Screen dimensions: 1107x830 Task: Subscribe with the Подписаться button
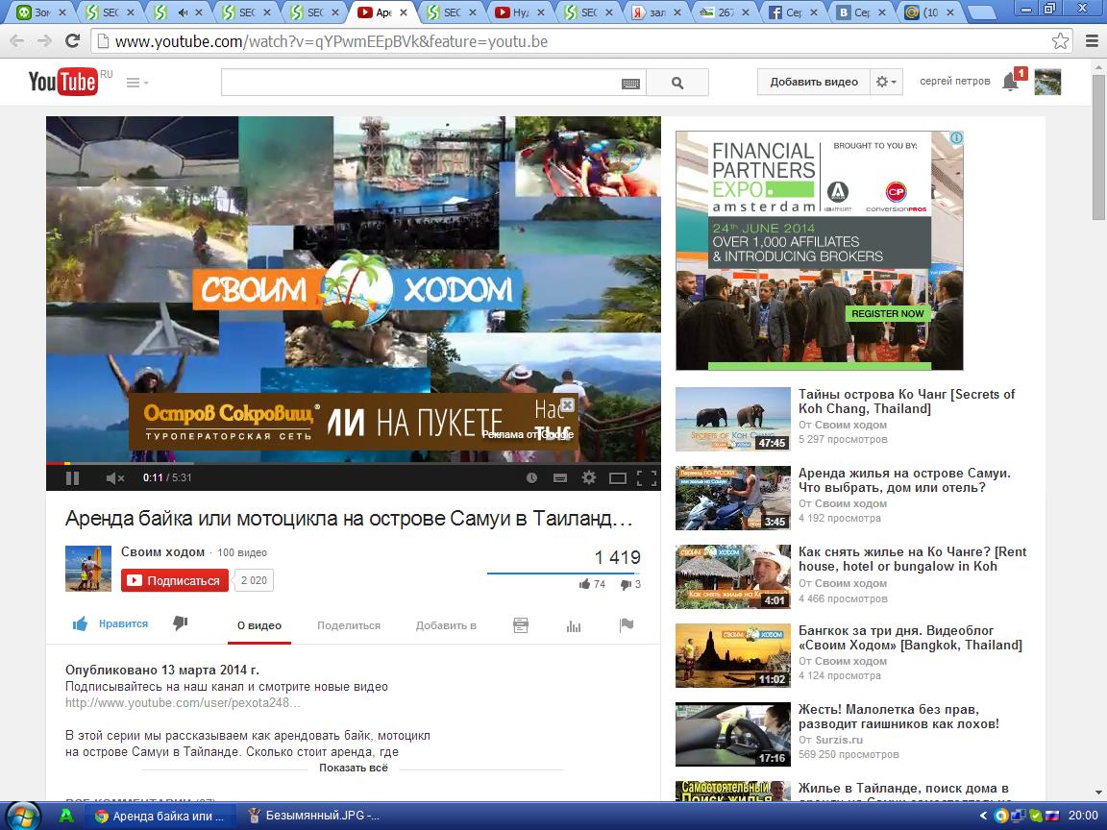tap(174, 580)
